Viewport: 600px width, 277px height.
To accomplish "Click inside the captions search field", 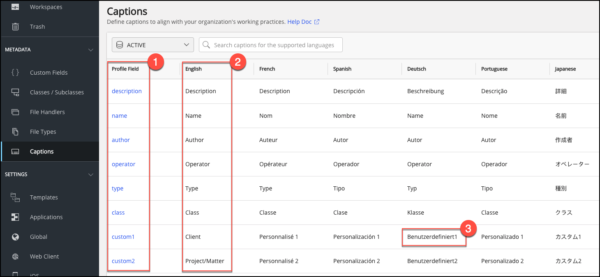I will [x=270, y=44].
